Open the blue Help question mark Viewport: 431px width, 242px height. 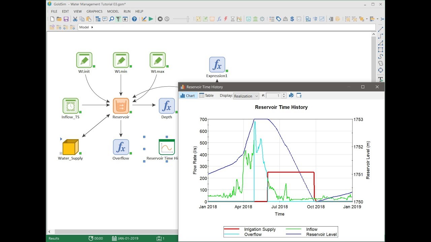pyautogui.click(x=134, y=19)
